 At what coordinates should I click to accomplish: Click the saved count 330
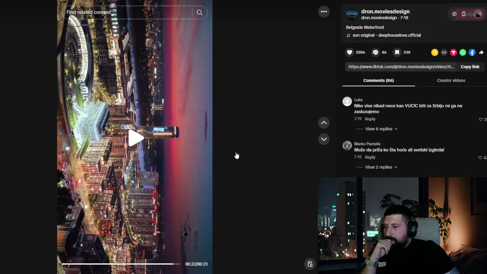coord(407,53)
